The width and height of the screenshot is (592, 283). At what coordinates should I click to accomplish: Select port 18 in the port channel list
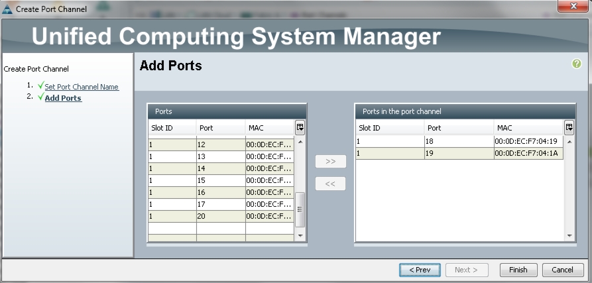pyautogui.click(x=459, y=142)
